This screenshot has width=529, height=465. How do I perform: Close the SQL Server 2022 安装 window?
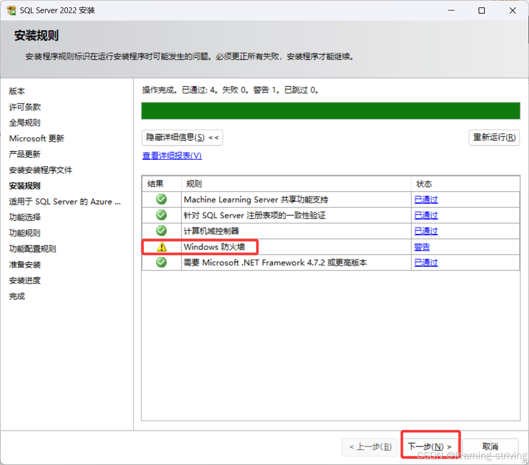pyautogui.click(x=513, y=11)
